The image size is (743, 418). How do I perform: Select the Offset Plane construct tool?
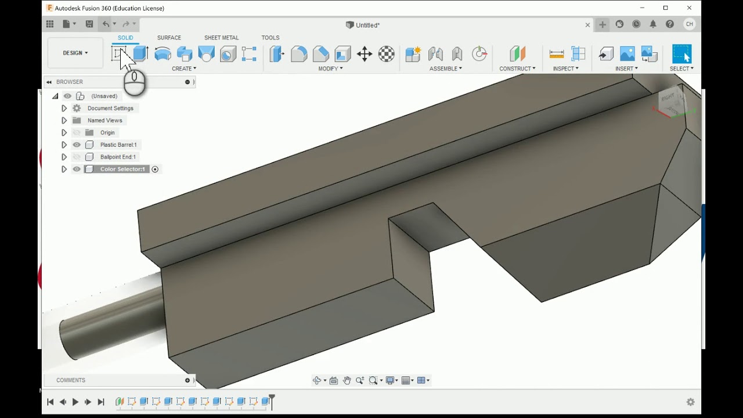click(x=517, y=54)
